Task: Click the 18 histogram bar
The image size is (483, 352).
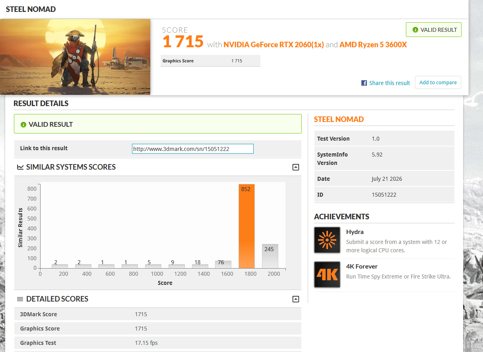Action: click(200, 266)
